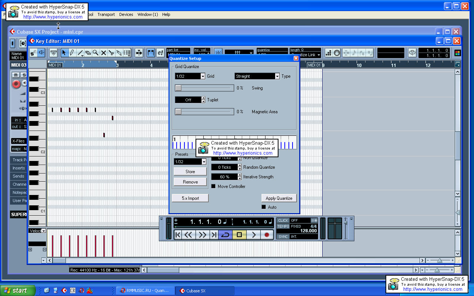The image size is (474, 296).
Task: Click the Apply Quantize button
Action: coord(279,198)
